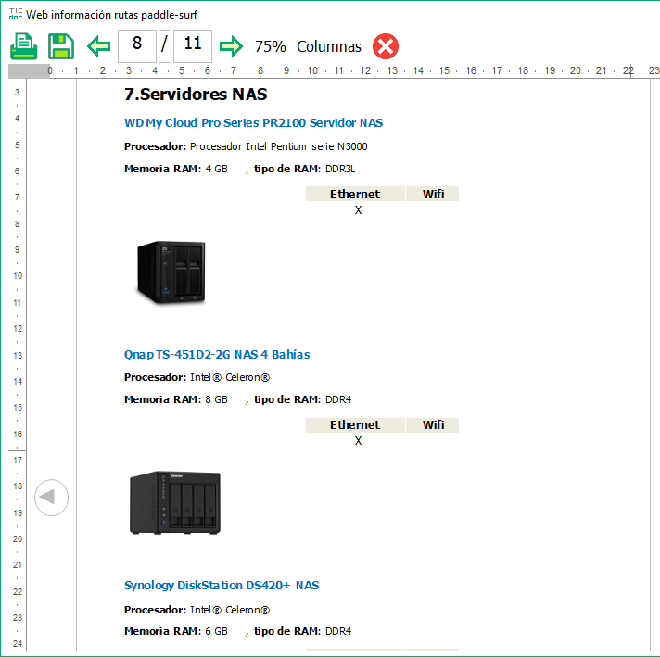Open the Synology DiskStation DS420+ NAS link

[x=222, y=585]
